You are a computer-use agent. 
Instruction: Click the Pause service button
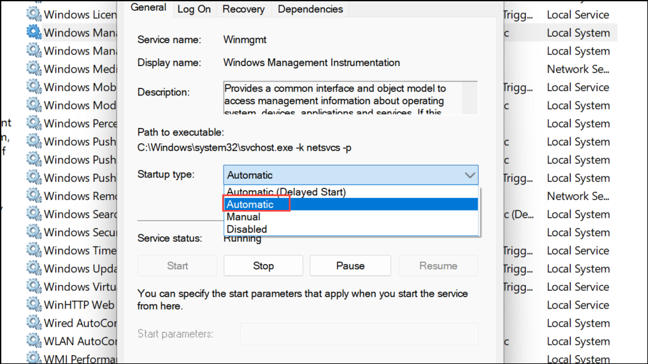[350, 266]
